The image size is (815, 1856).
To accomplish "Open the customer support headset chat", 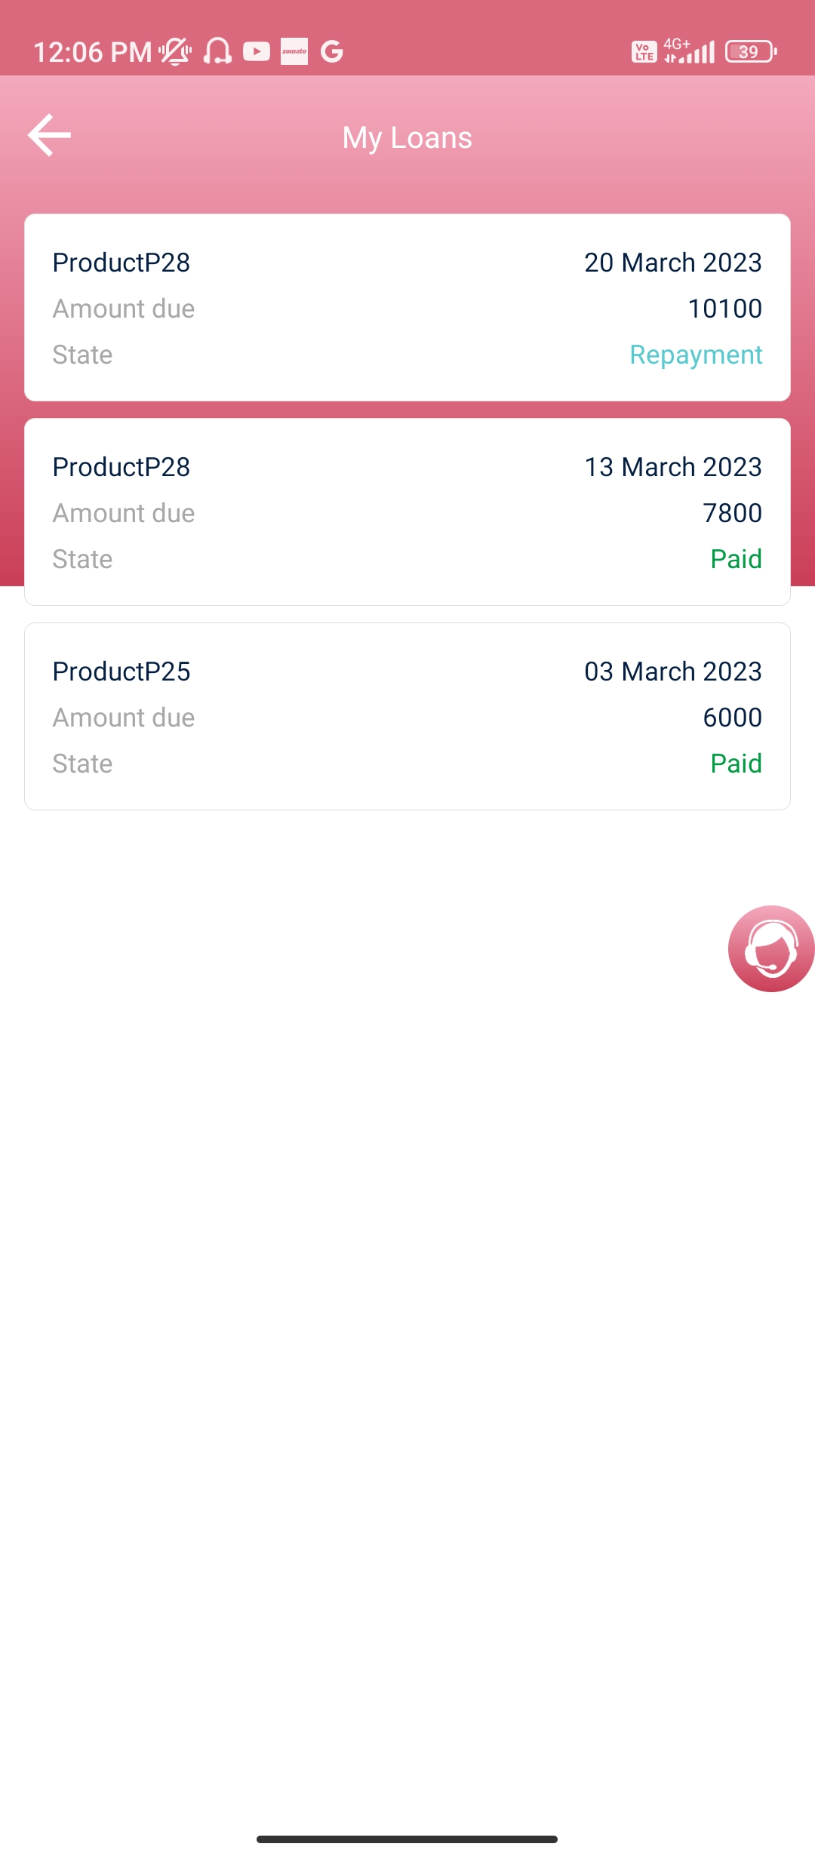I will click(x=770, y=948).
